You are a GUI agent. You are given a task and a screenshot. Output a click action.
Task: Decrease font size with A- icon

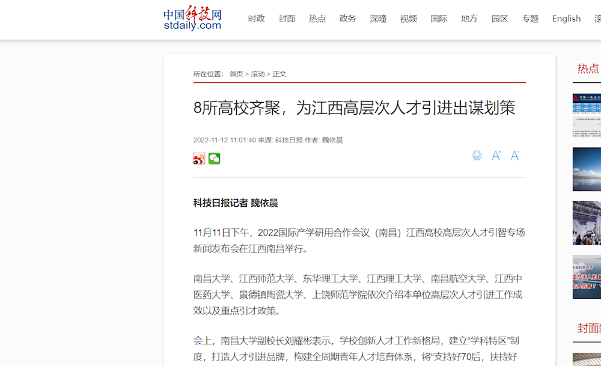click(515, 156)
